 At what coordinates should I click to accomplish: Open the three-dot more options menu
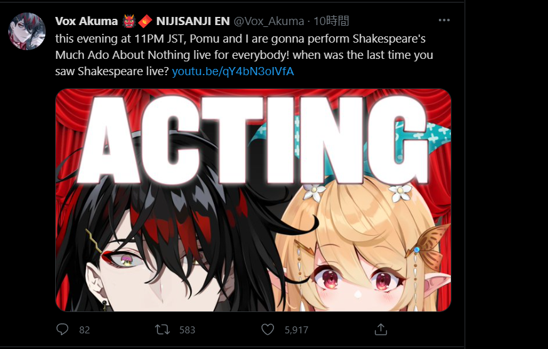[444, 20]
